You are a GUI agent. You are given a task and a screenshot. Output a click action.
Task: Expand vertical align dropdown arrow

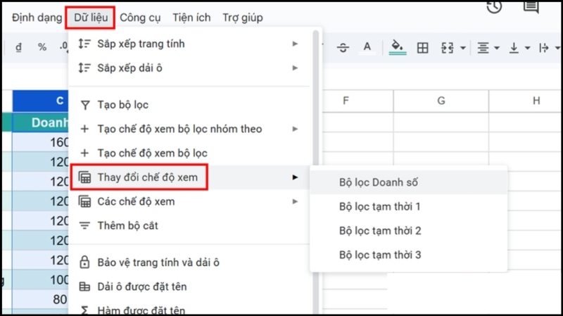coord(527,48)
